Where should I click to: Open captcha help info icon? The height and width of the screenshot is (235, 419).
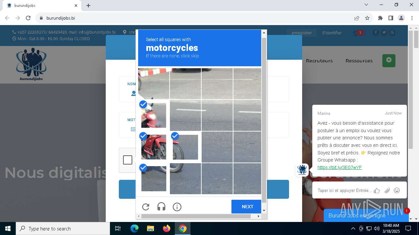point(177,207)
